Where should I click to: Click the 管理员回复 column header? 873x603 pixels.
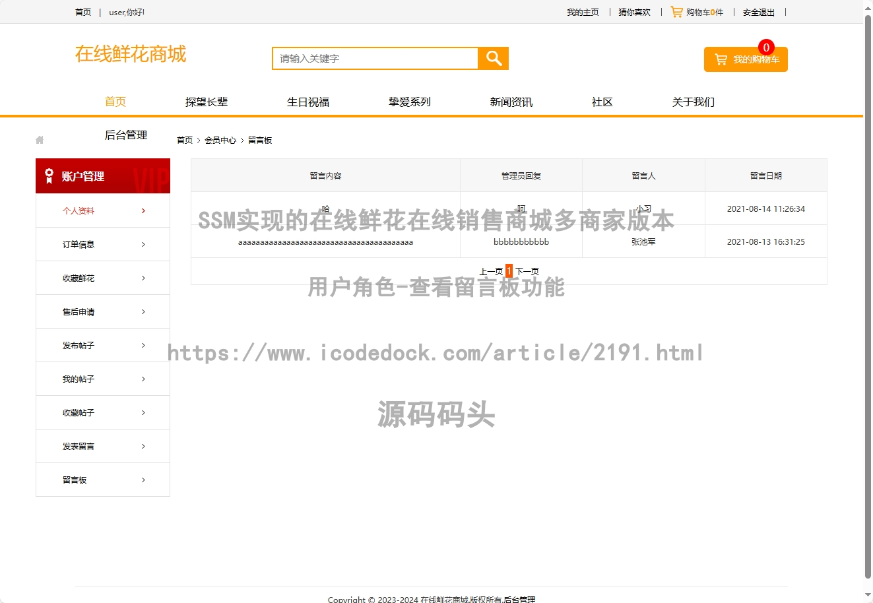[521, 176]
